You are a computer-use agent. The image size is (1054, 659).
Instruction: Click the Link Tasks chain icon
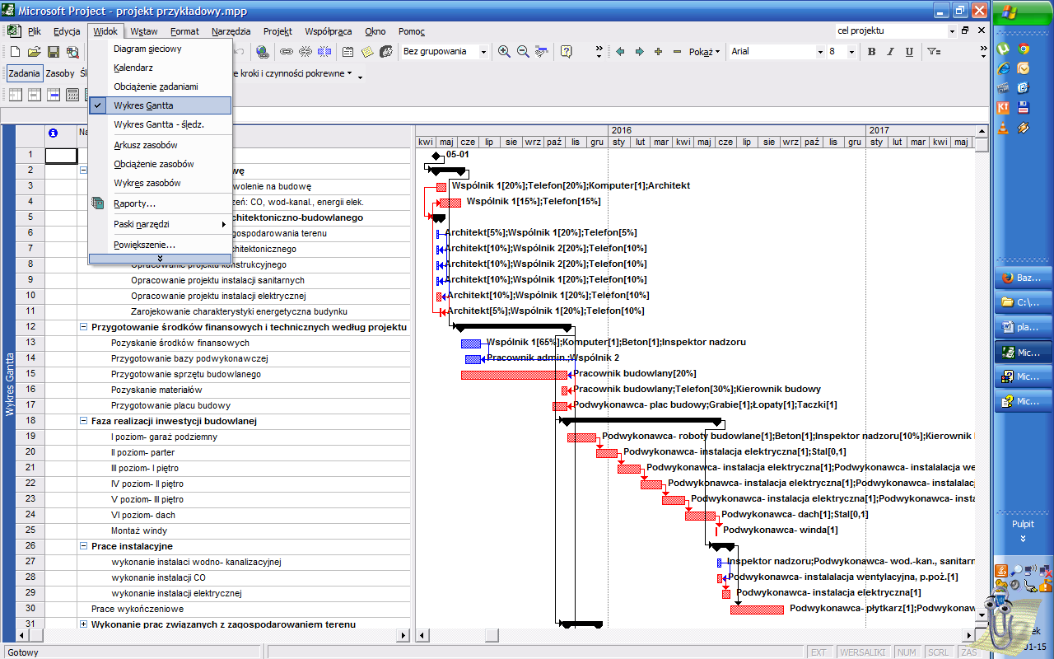coord(287,52)
